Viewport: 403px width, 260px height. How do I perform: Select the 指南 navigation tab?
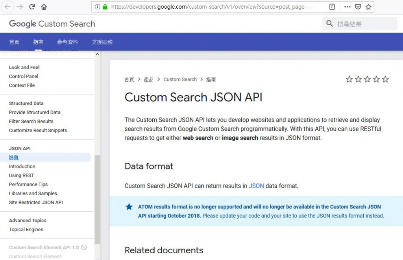pos(38,42)
